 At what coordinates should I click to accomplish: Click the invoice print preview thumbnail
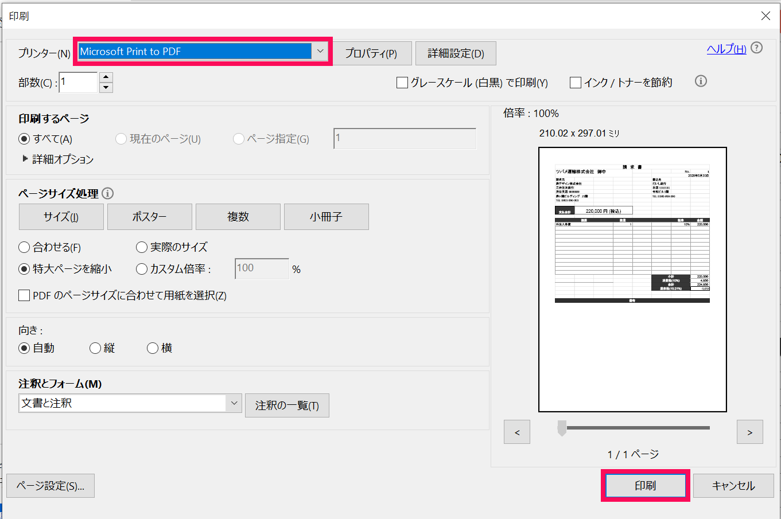(632, 279)
